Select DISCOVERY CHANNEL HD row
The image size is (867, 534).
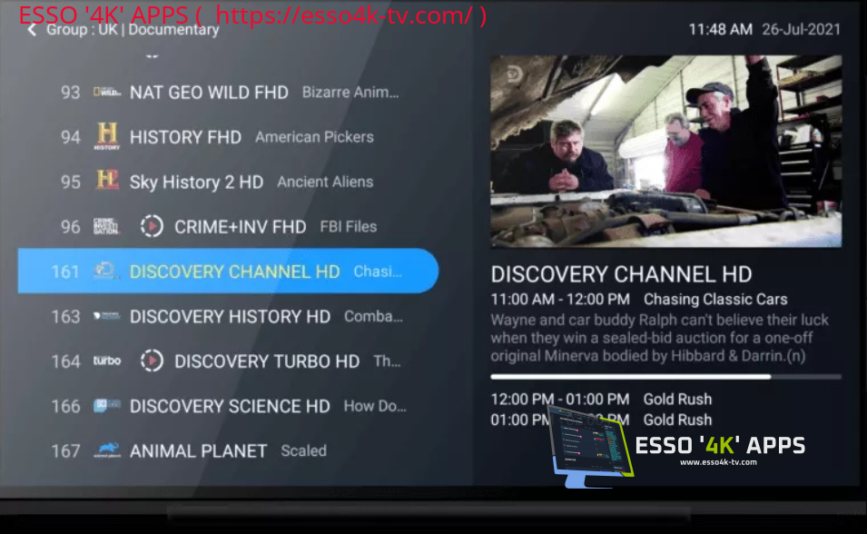[229, 271]
